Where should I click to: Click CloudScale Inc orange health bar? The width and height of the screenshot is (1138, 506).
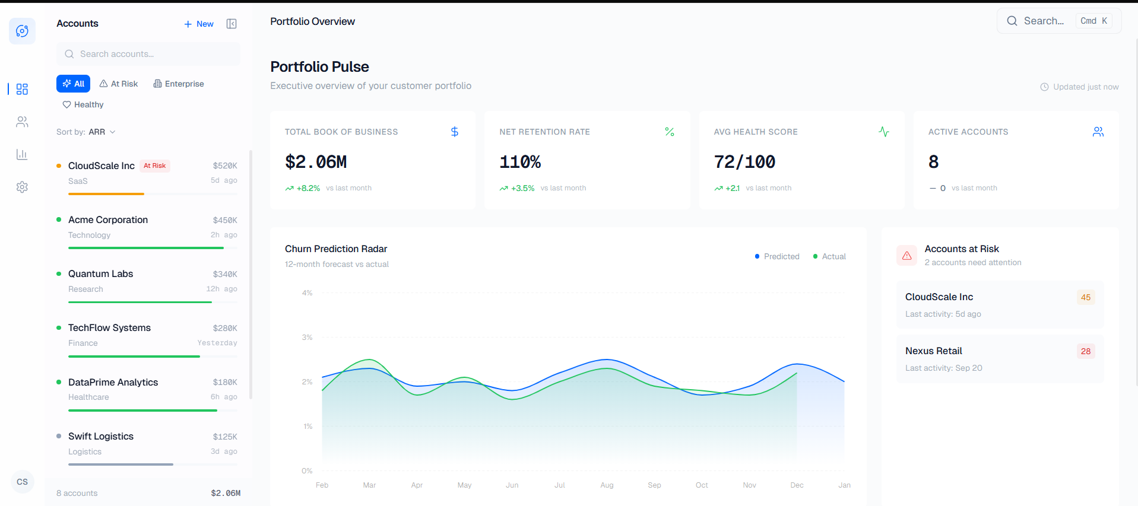106,194
